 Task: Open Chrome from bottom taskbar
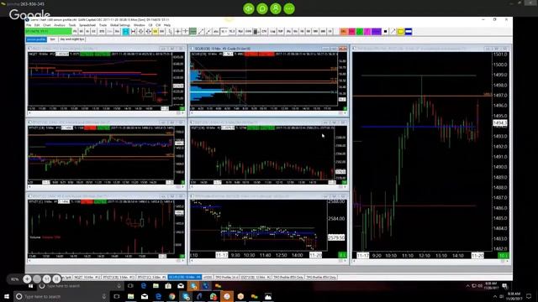(171, 296)
